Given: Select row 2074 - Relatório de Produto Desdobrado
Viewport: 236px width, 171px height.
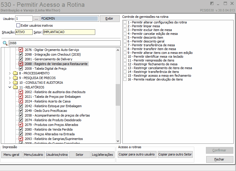Looking at the screenshot, I should [53, 120].
